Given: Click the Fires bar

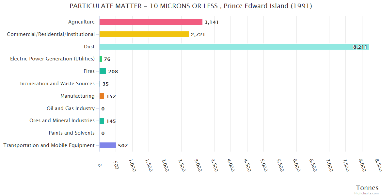Looking at the screenshot, I should pos(103,71).
